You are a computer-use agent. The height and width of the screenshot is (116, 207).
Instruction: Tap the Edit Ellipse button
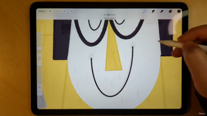110,15
